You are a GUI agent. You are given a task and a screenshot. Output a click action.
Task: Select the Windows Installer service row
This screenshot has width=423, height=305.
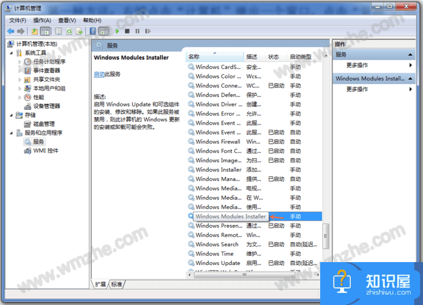[254, 170]
